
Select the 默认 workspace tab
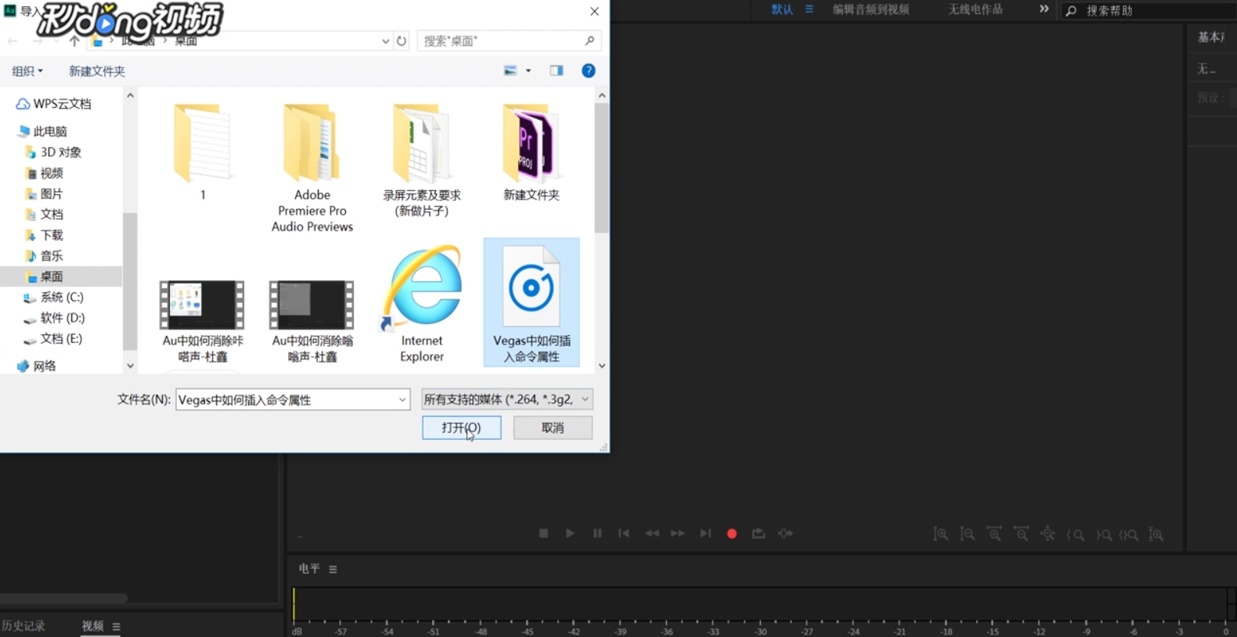pos(781,9)
